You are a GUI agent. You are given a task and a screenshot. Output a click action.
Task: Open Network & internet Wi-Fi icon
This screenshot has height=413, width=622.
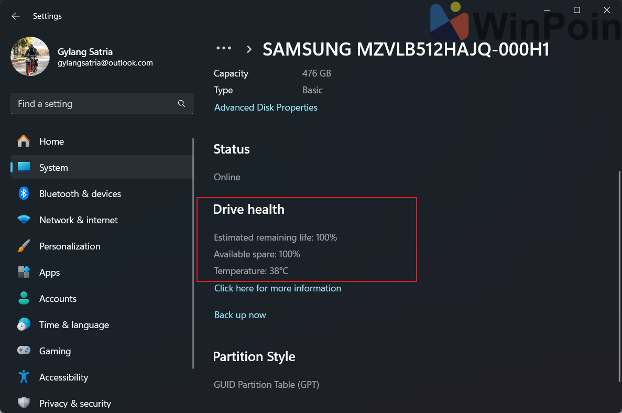24,220
